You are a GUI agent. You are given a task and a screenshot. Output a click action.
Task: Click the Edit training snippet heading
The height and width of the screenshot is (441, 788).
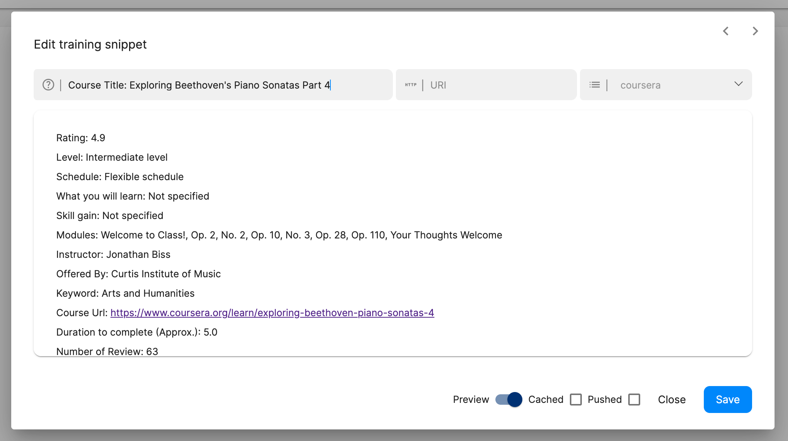[x=90, y=44]
